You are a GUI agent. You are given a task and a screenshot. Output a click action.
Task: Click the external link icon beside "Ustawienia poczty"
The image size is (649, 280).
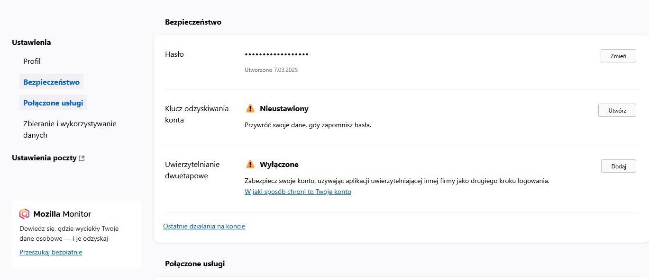click(82, 157)
